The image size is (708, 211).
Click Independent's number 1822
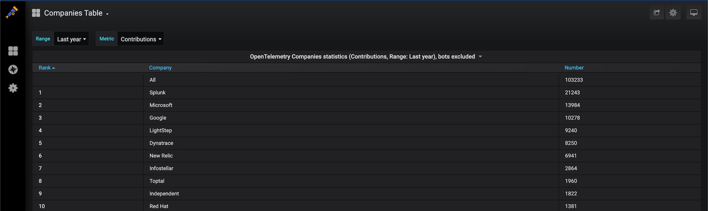[x=571, y=193]
